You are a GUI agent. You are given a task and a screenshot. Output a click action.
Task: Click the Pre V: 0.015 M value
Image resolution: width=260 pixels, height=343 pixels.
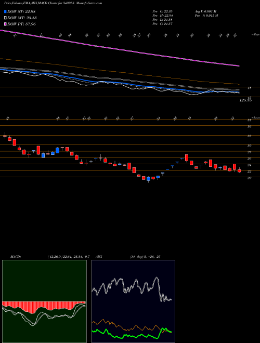coord(206,16)
